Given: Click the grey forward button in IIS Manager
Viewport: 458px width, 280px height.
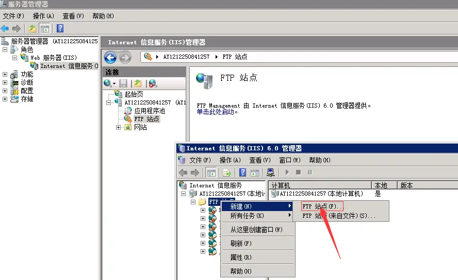Looking at the screenshot, I should (125, 58).
